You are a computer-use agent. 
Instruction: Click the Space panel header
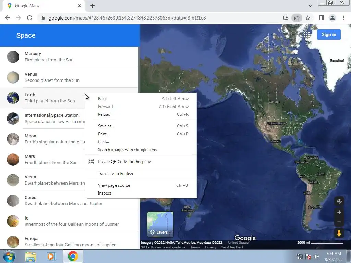(70, 35)
